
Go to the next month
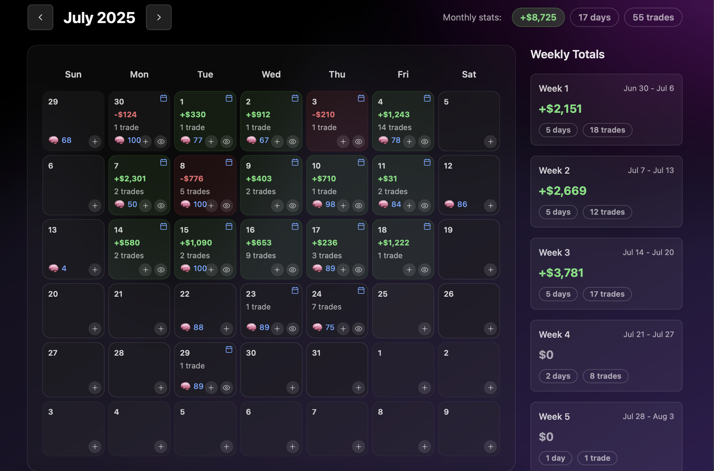159,17
